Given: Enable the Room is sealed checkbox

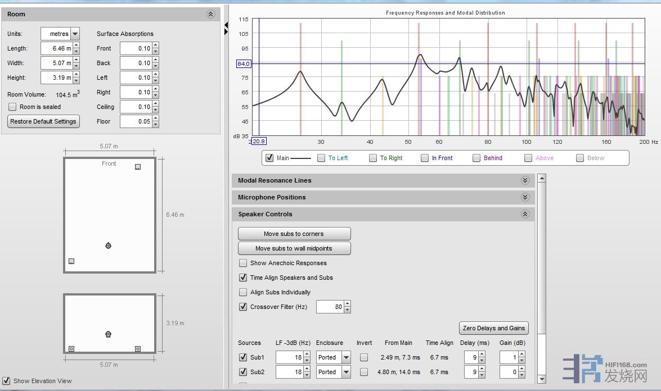Looking at the screenshot, I should point(12,107).
